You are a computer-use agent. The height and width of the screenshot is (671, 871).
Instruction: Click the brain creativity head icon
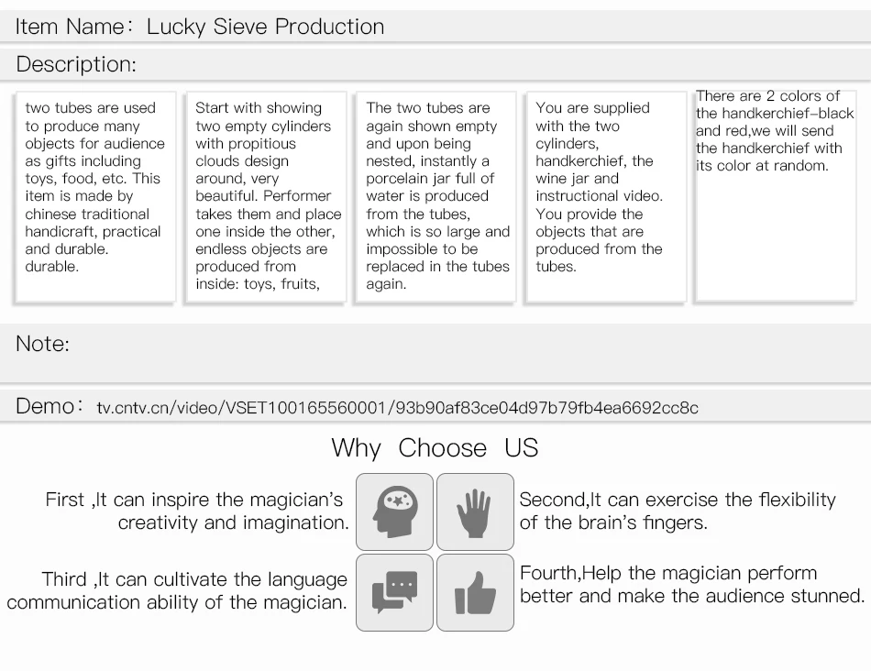point(394,511)
